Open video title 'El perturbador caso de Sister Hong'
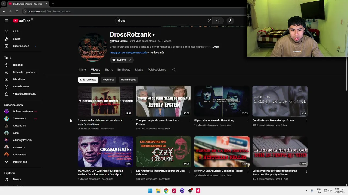 coord(214,121)
